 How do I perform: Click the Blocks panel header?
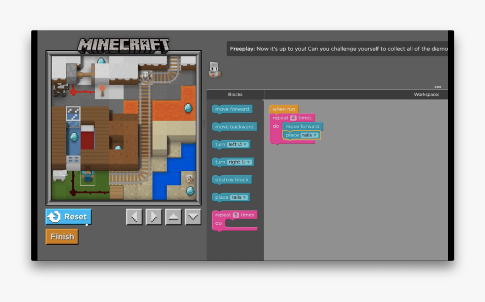pos(235,94)
